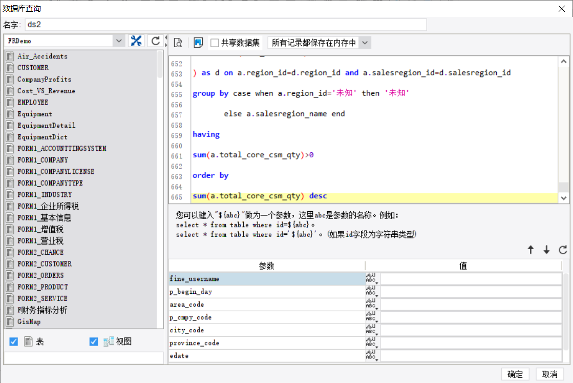Screen dimensions: 573x383
Task: Click the database connection settings icon
Action: coord(136,41)
